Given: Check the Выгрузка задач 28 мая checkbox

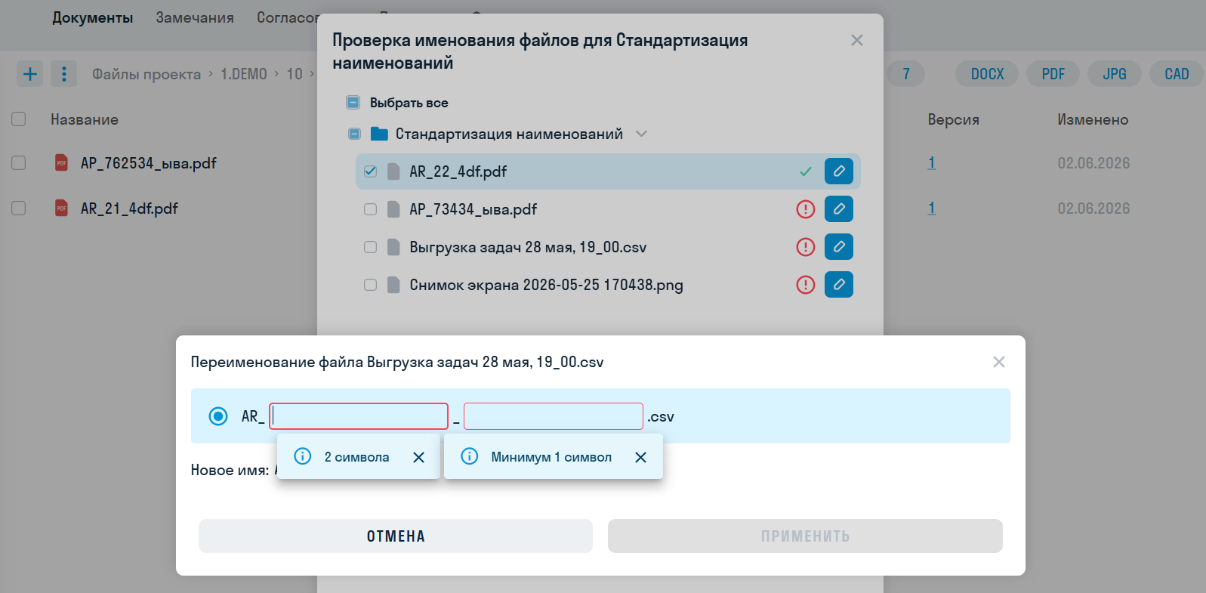Looking at the screenshot, I should click(x=370, y=247).
